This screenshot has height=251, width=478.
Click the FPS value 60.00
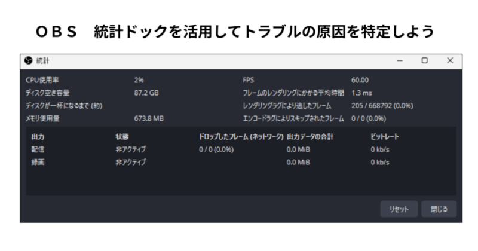[360, 80]
